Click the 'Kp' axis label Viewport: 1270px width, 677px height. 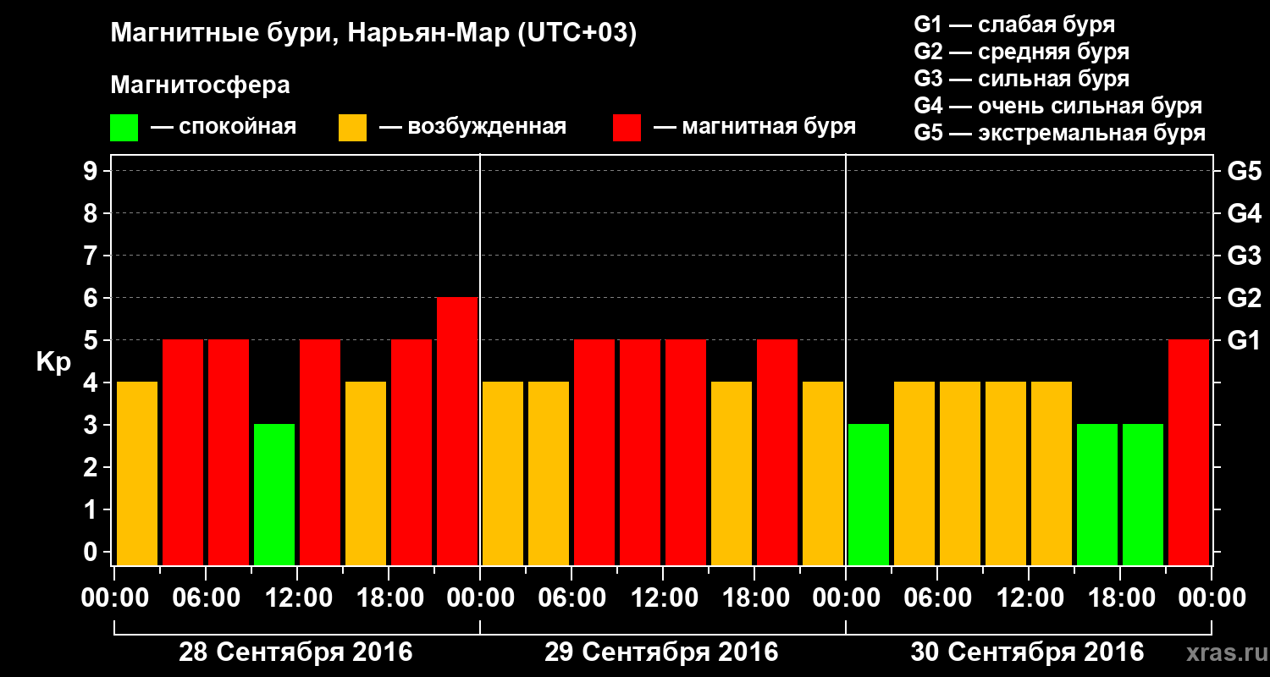pos(53,362)
